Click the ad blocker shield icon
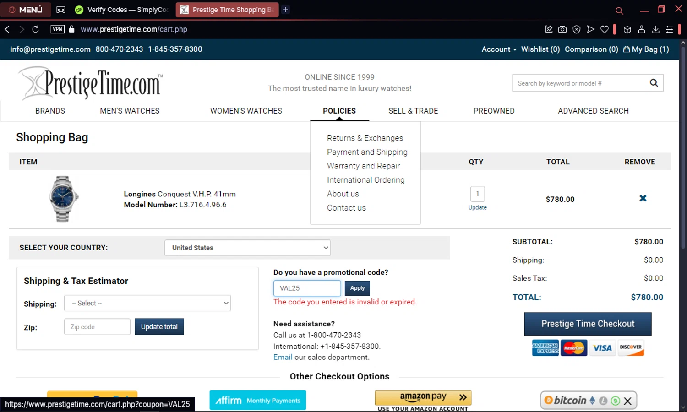This screenshot has width=687, height=412. point(577,29)
